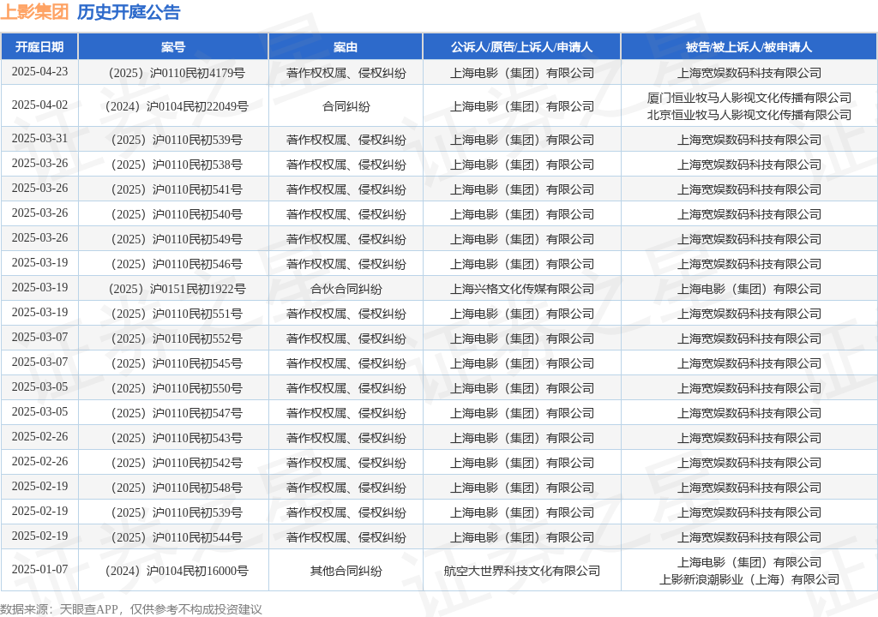Select the 其他合同纠纷 cell
The height and width of the screenshot is (617, 878).
pyautogui.click(x=346, y=571)
